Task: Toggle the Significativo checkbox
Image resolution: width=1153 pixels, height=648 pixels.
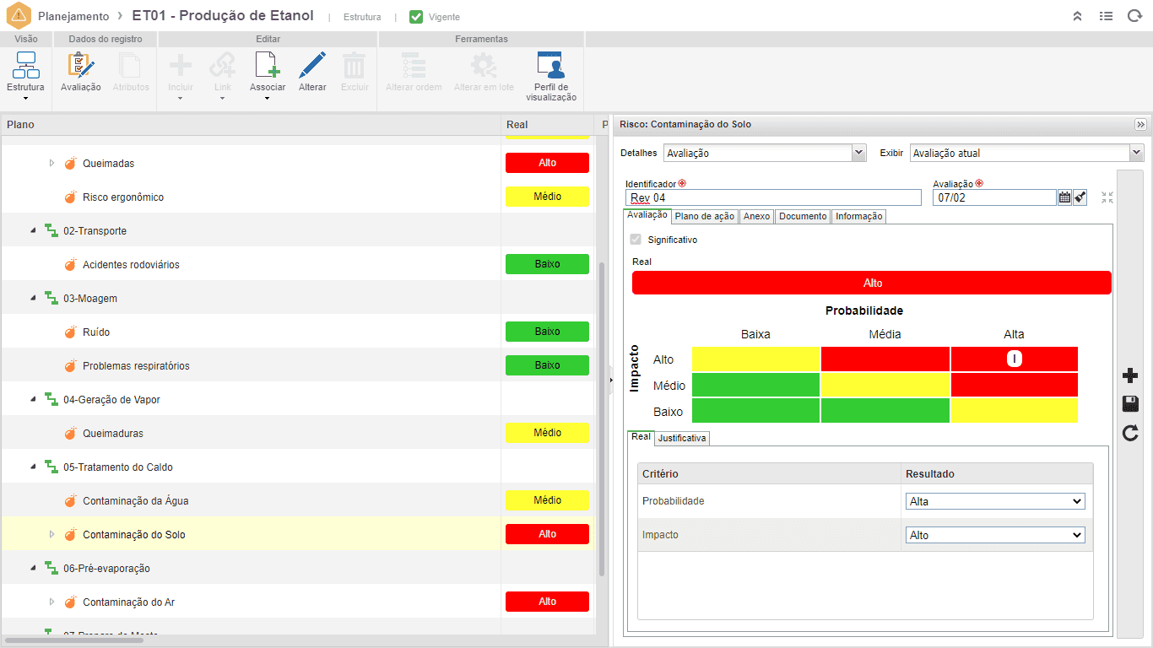Action: coord(636,240)
